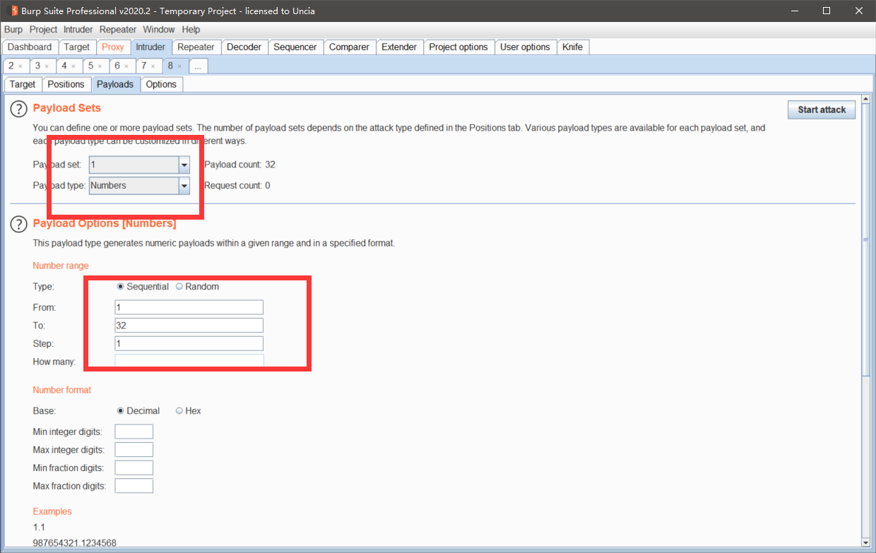Open the Burp menu
876x553 pixels.
click(13, 30)
